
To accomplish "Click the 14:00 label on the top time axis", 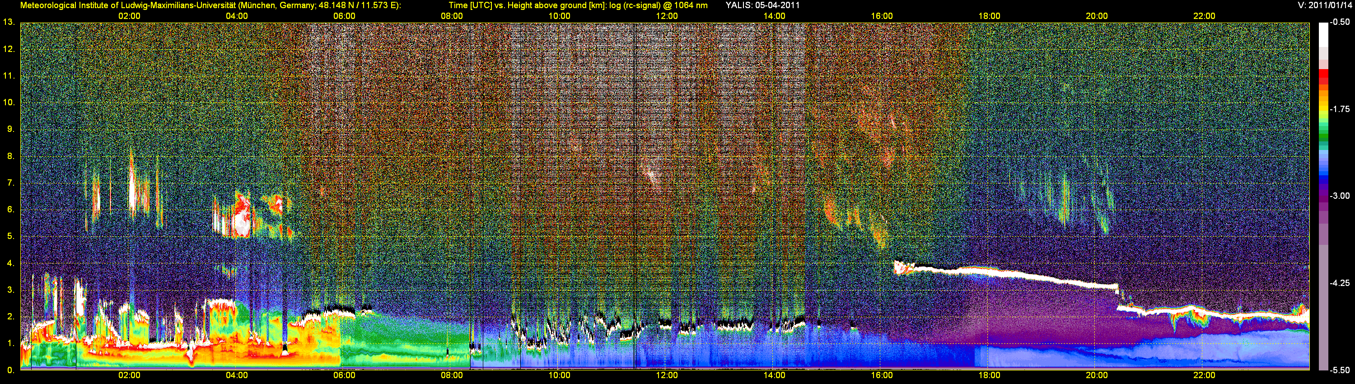I will click(x=774, y=16).
